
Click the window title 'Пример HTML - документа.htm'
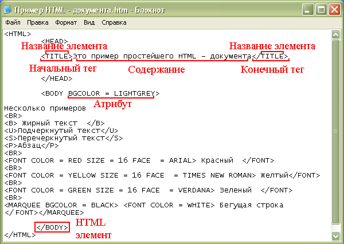point(71,10)
